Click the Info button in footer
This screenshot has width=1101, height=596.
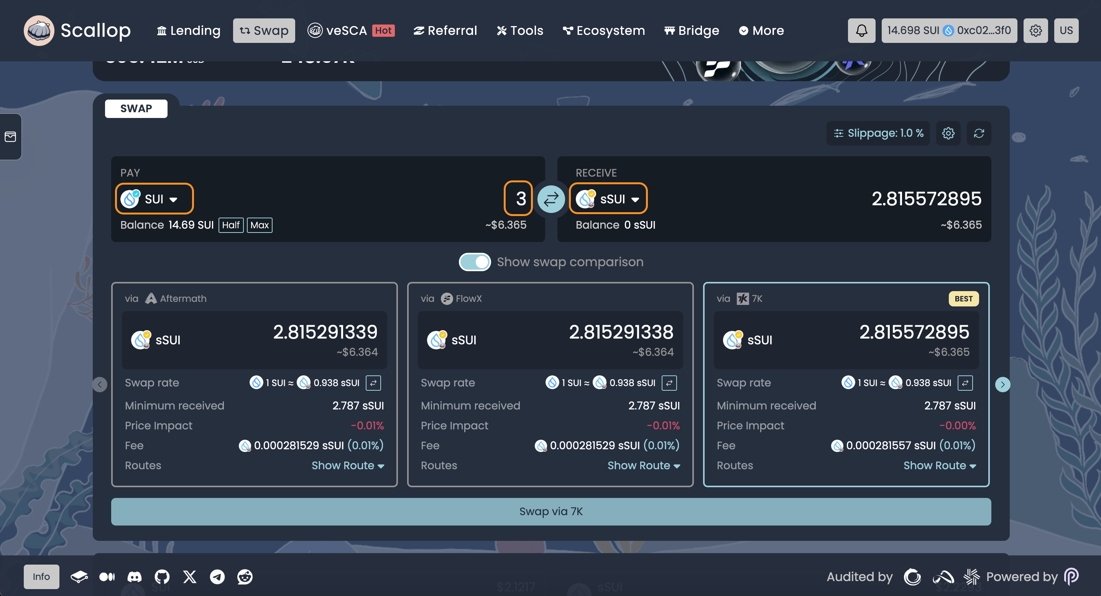point(41,577)
